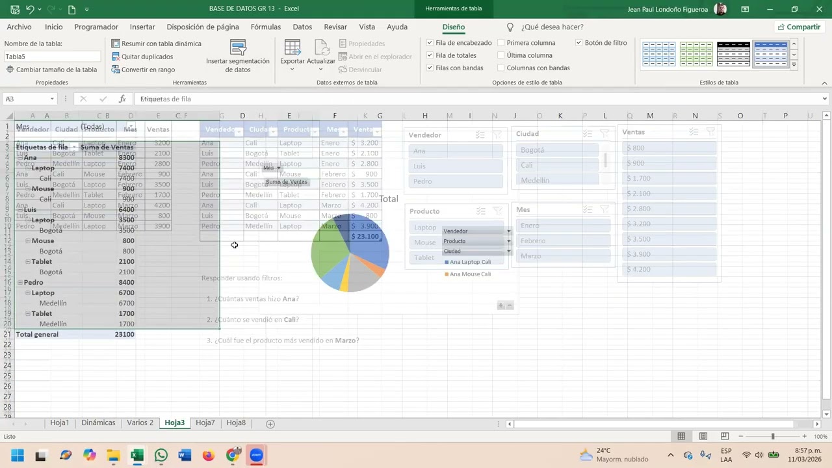Open the Hoja7 sheet tab
This screenshot has width=832, height=468.
pyautogui.click(x=205, y=422)
